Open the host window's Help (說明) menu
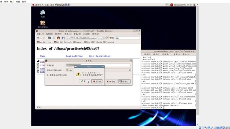The height and width of the screenshot is (129, 230). pos(24,1)
